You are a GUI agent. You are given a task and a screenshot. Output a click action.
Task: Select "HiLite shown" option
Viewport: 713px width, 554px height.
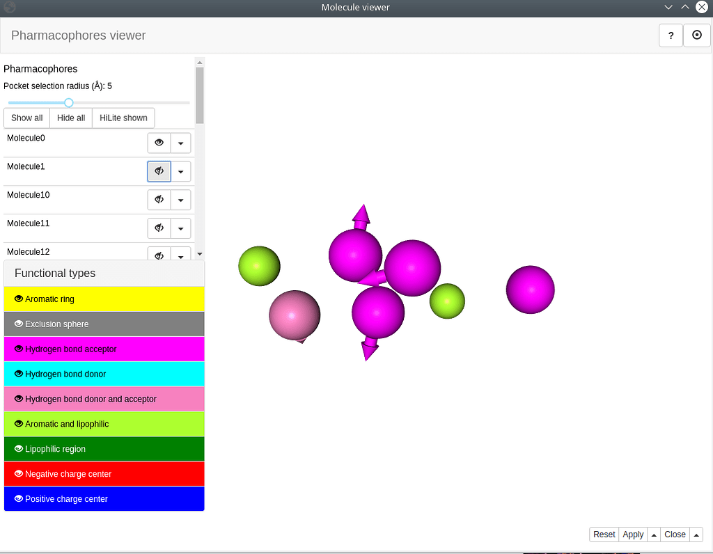coord(123,118)
